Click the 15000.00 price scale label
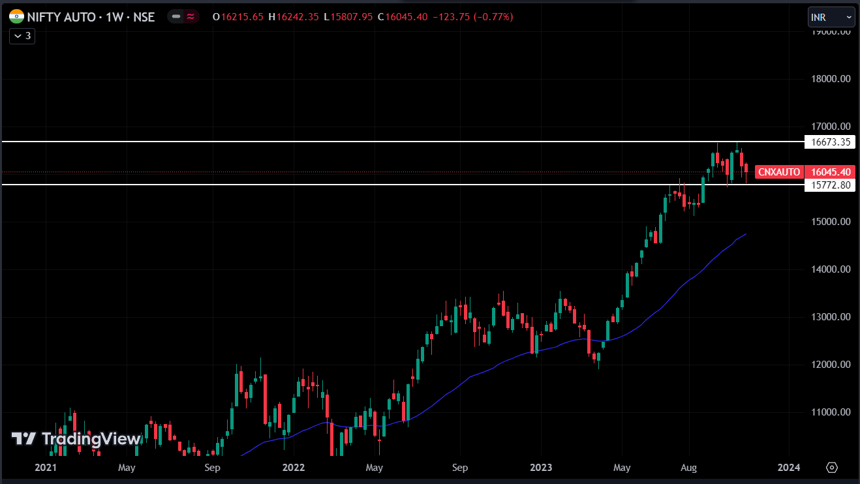 tap(830, 222)
